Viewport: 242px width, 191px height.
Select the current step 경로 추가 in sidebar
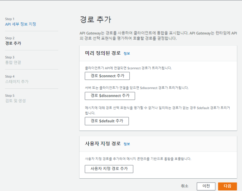coord(13,43)
